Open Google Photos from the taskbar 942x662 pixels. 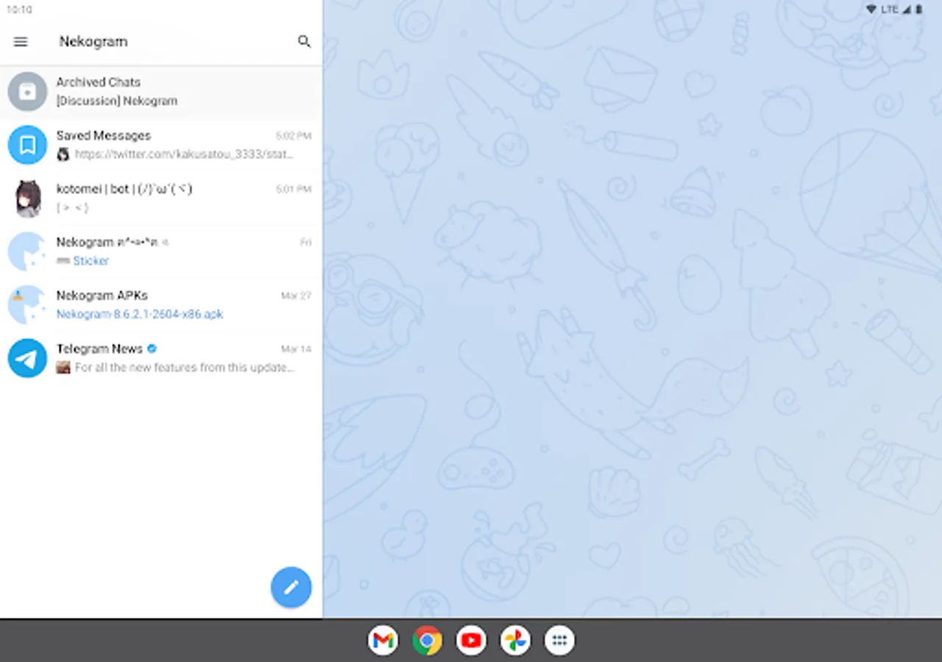[515, 641]
